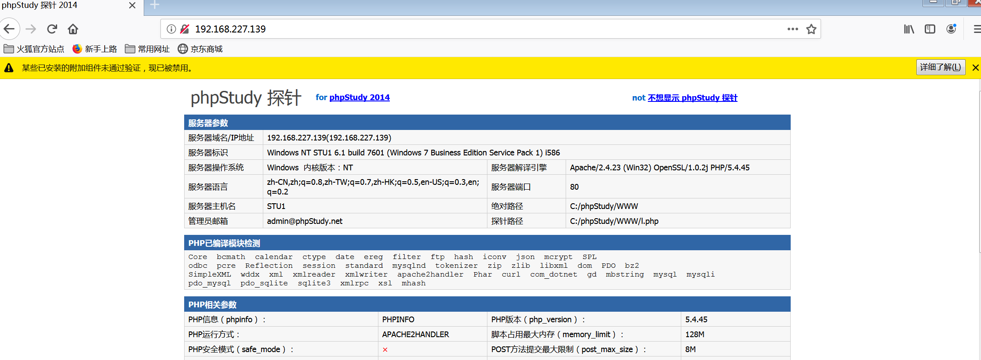Open the page actions three-dots menu
This screenshot has width=981, height=360.
pos(792,29)
